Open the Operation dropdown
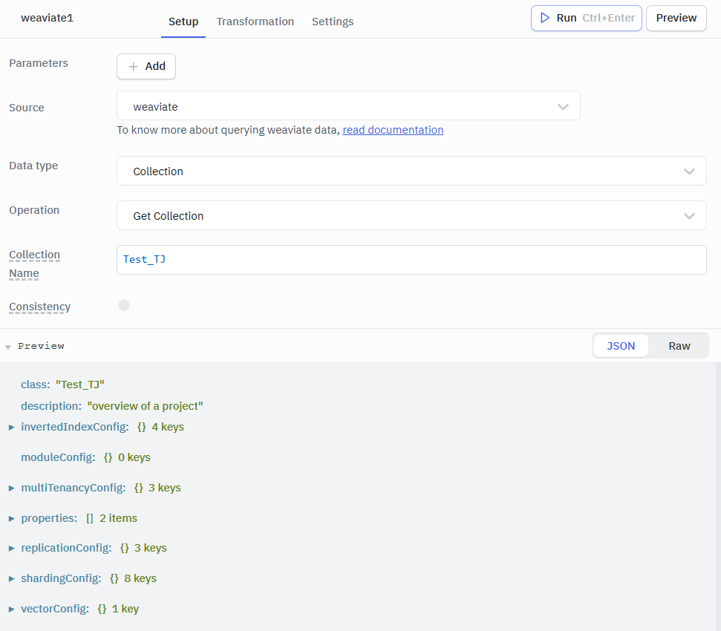The image size is (721, 631). [x=411, y=215]
